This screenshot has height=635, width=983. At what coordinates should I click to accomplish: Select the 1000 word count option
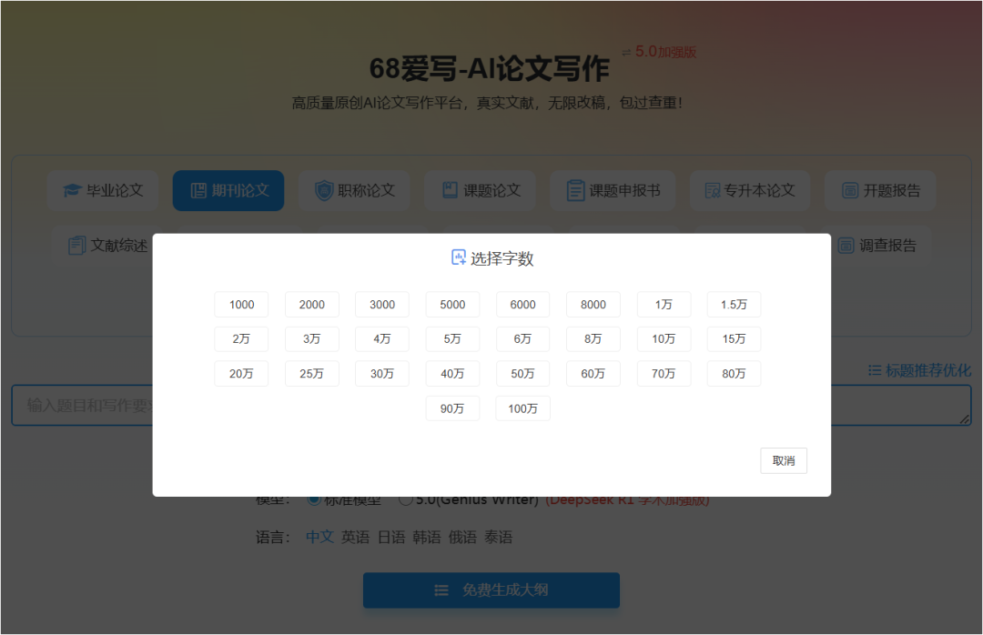[x=241, y=305]
